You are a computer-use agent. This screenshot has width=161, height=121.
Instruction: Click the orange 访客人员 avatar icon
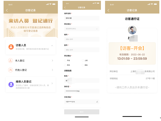[x=11, y=47]
